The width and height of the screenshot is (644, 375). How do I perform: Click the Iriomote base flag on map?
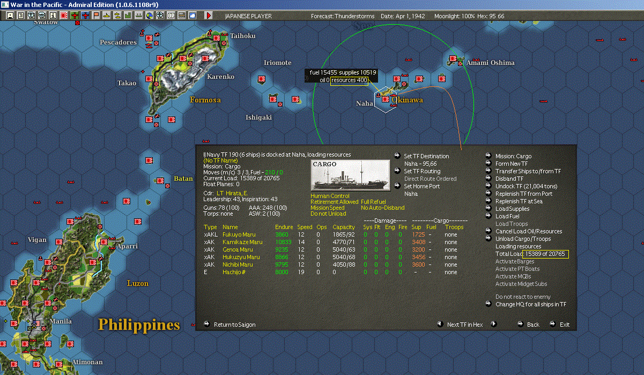point(262,79)
